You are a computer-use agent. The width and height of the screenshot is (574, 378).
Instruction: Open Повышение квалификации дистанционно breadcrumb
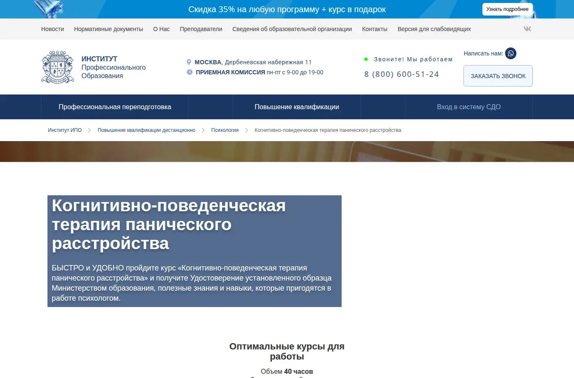pyautogui.click(x=146, y=130)
